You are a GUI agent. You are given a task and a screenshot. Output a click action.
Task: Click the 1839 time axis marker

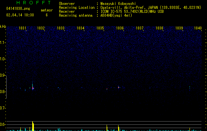[179, 28]
